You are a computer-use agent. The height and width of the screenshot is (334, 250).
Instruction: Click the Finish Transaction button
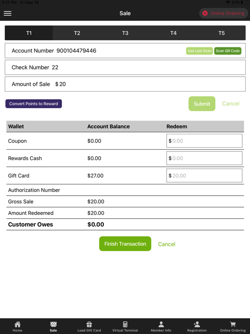(125, 244)
